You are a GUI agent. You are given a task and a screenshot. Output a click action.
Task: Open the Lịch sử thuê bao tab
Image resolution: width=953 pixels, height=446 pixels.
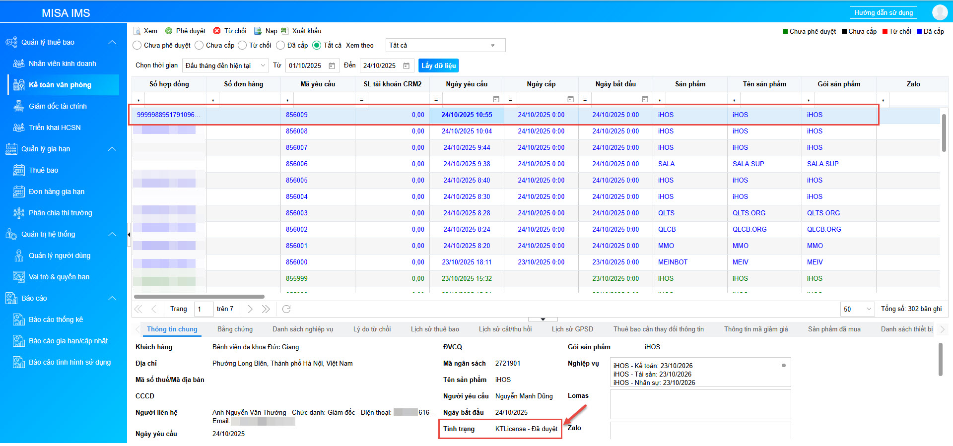[x=434, y=329]
